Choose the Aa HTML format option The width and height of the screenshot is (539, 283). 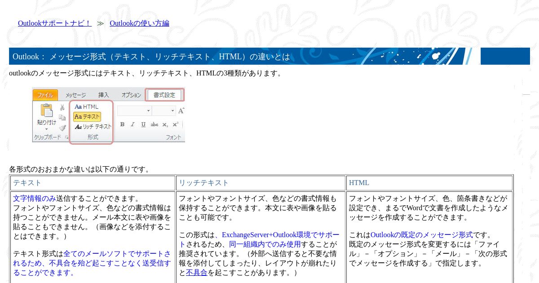point(86,107)
